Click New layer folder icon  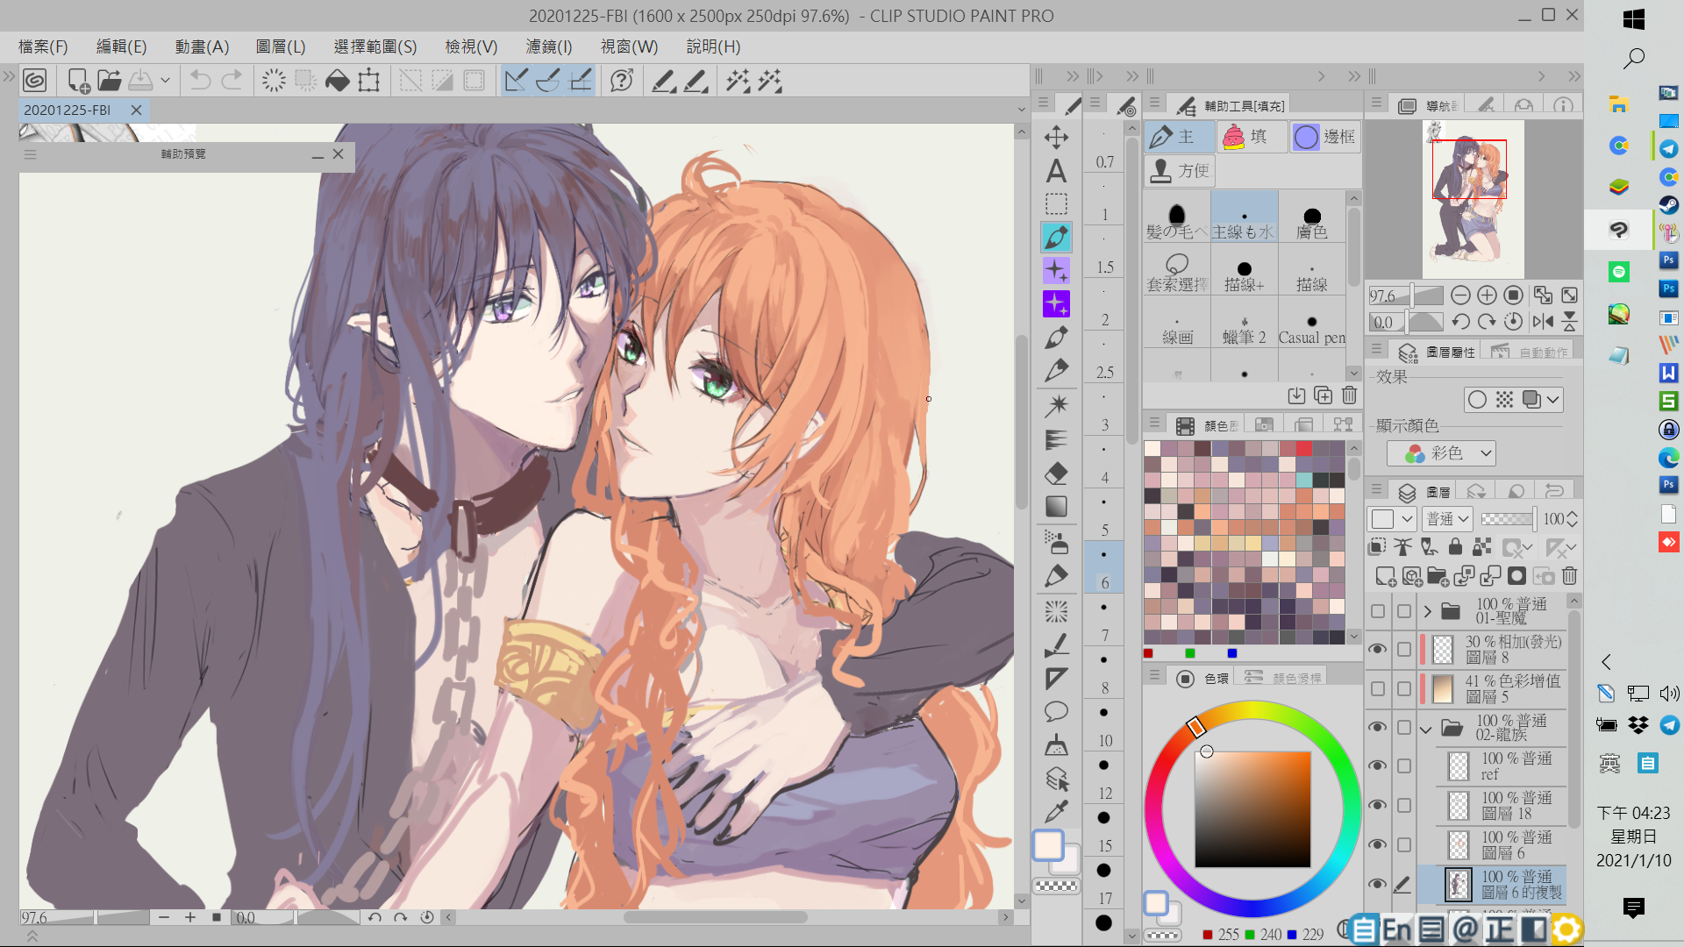(x=1438, y=576)
